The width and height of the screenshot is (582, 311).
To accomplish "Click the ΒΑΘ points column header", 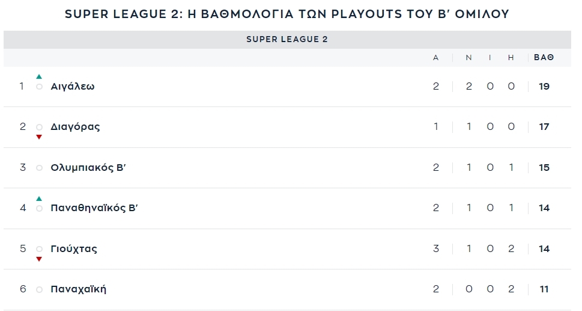I will (544, 58).
